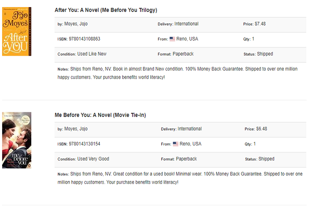Click International delivery for After You

click(x=186, y=24)
